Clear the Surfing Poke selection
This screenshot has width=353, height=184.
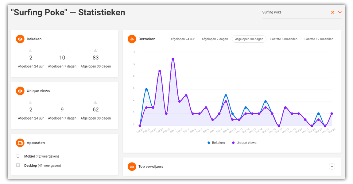click(333, 12)
